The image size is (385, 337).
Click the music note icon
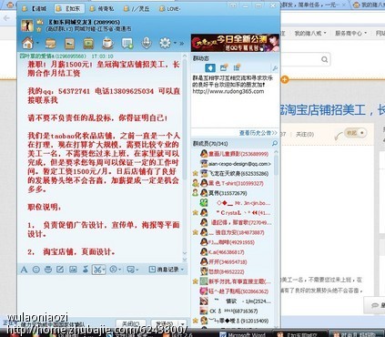[x=86, y=270]
